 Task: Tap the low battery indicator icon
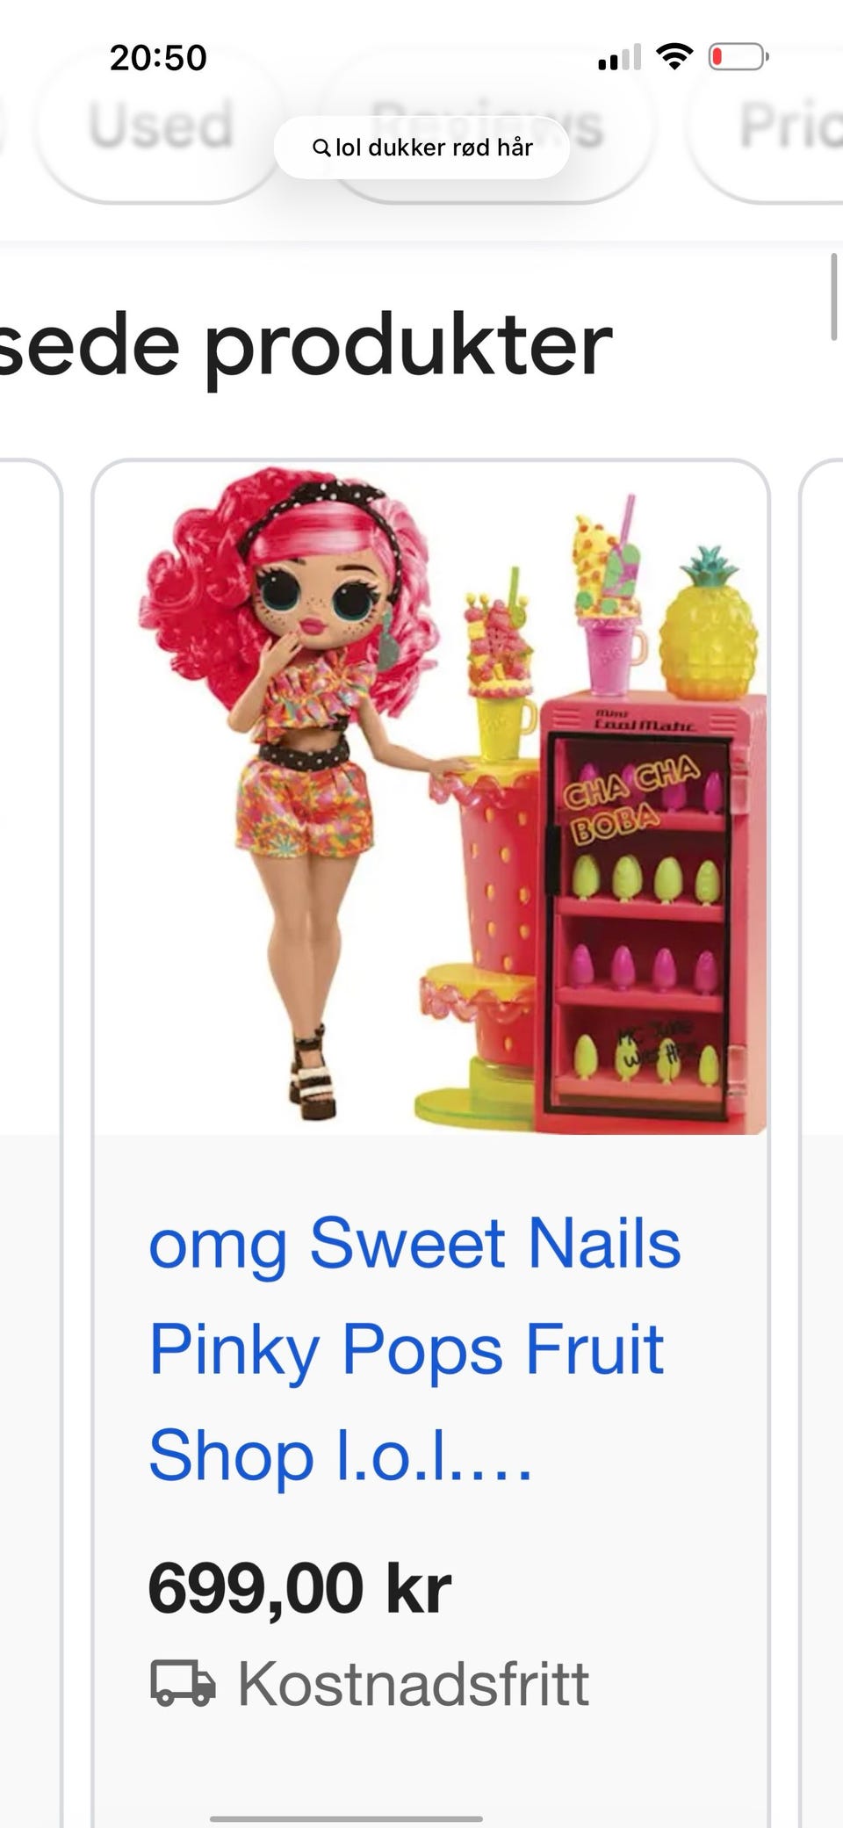click(x=739, y=58)
